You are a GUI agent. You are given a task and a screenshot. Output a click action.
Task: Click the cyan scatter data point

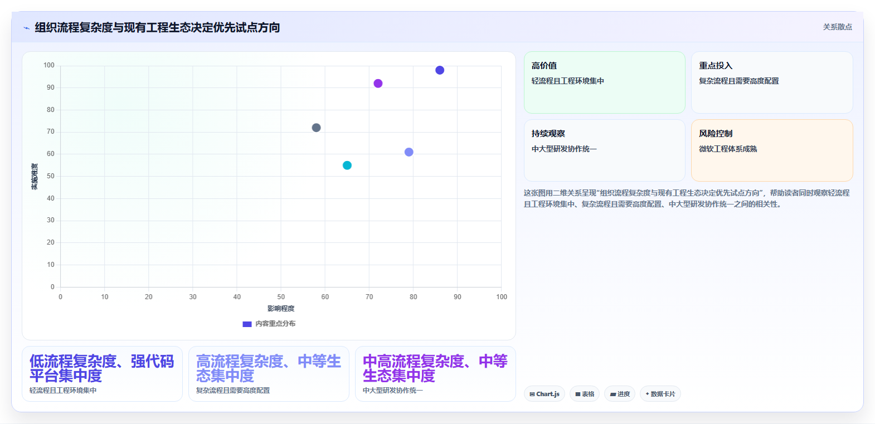[347, 165]
